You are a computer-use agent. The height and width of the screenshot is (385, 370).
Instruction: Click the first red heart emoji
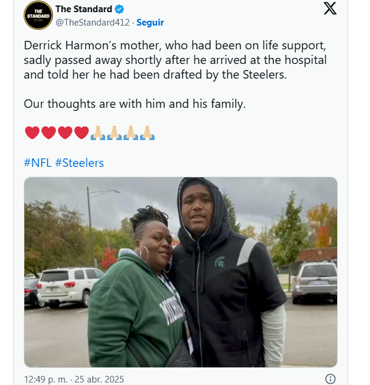[32, 133]
